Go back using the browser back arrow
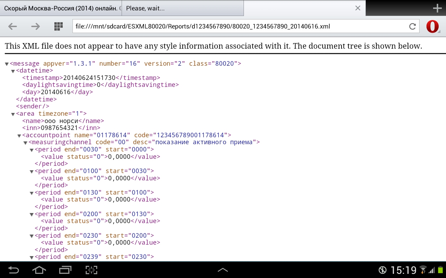The height and width of the screenshot is (278, 446). (x=12, y=26)
